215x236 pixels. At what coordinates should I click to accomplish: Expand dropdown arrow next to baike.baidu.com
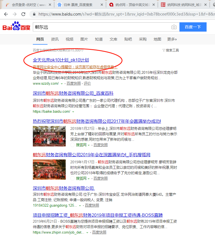(x=73, y=112)
